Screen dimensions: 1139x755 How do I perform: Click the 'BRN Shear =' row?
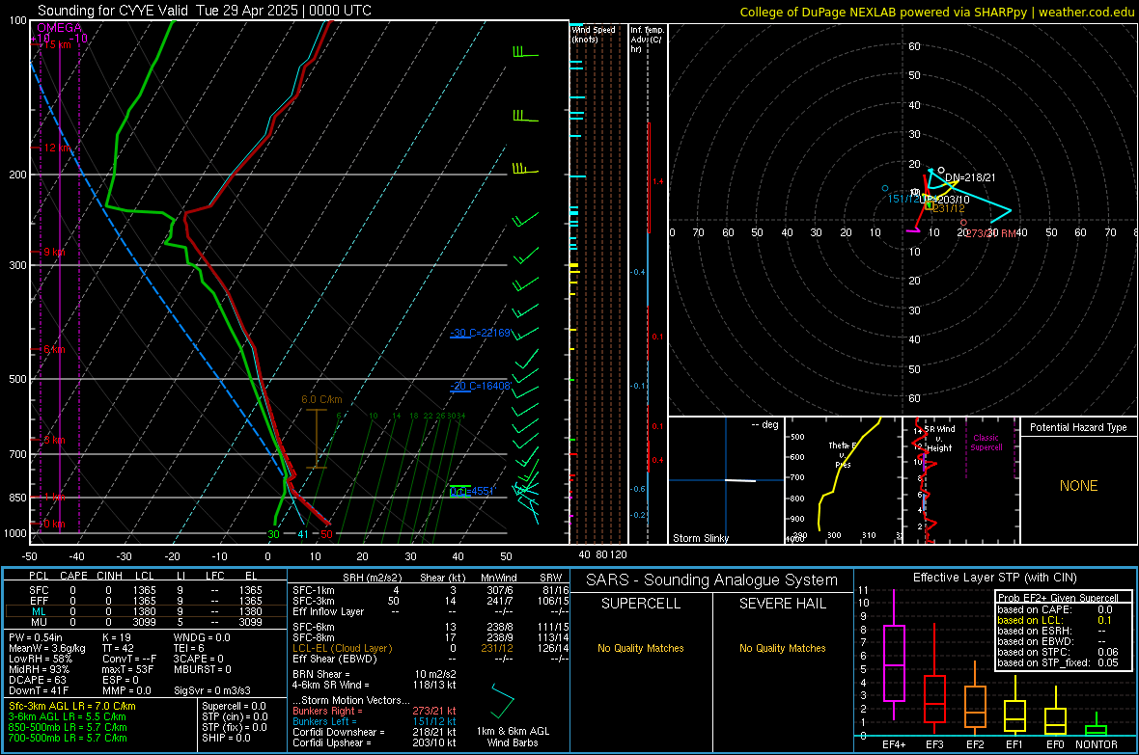tap(375, 674)
